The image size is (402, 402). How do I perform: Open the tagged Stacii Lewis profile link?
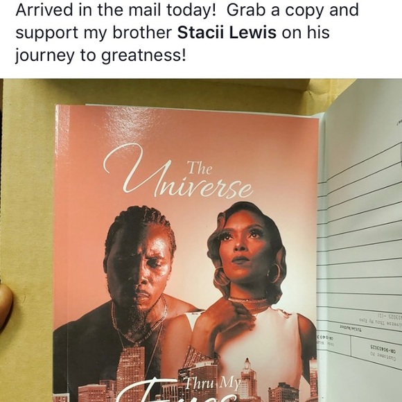pos(227,33)
